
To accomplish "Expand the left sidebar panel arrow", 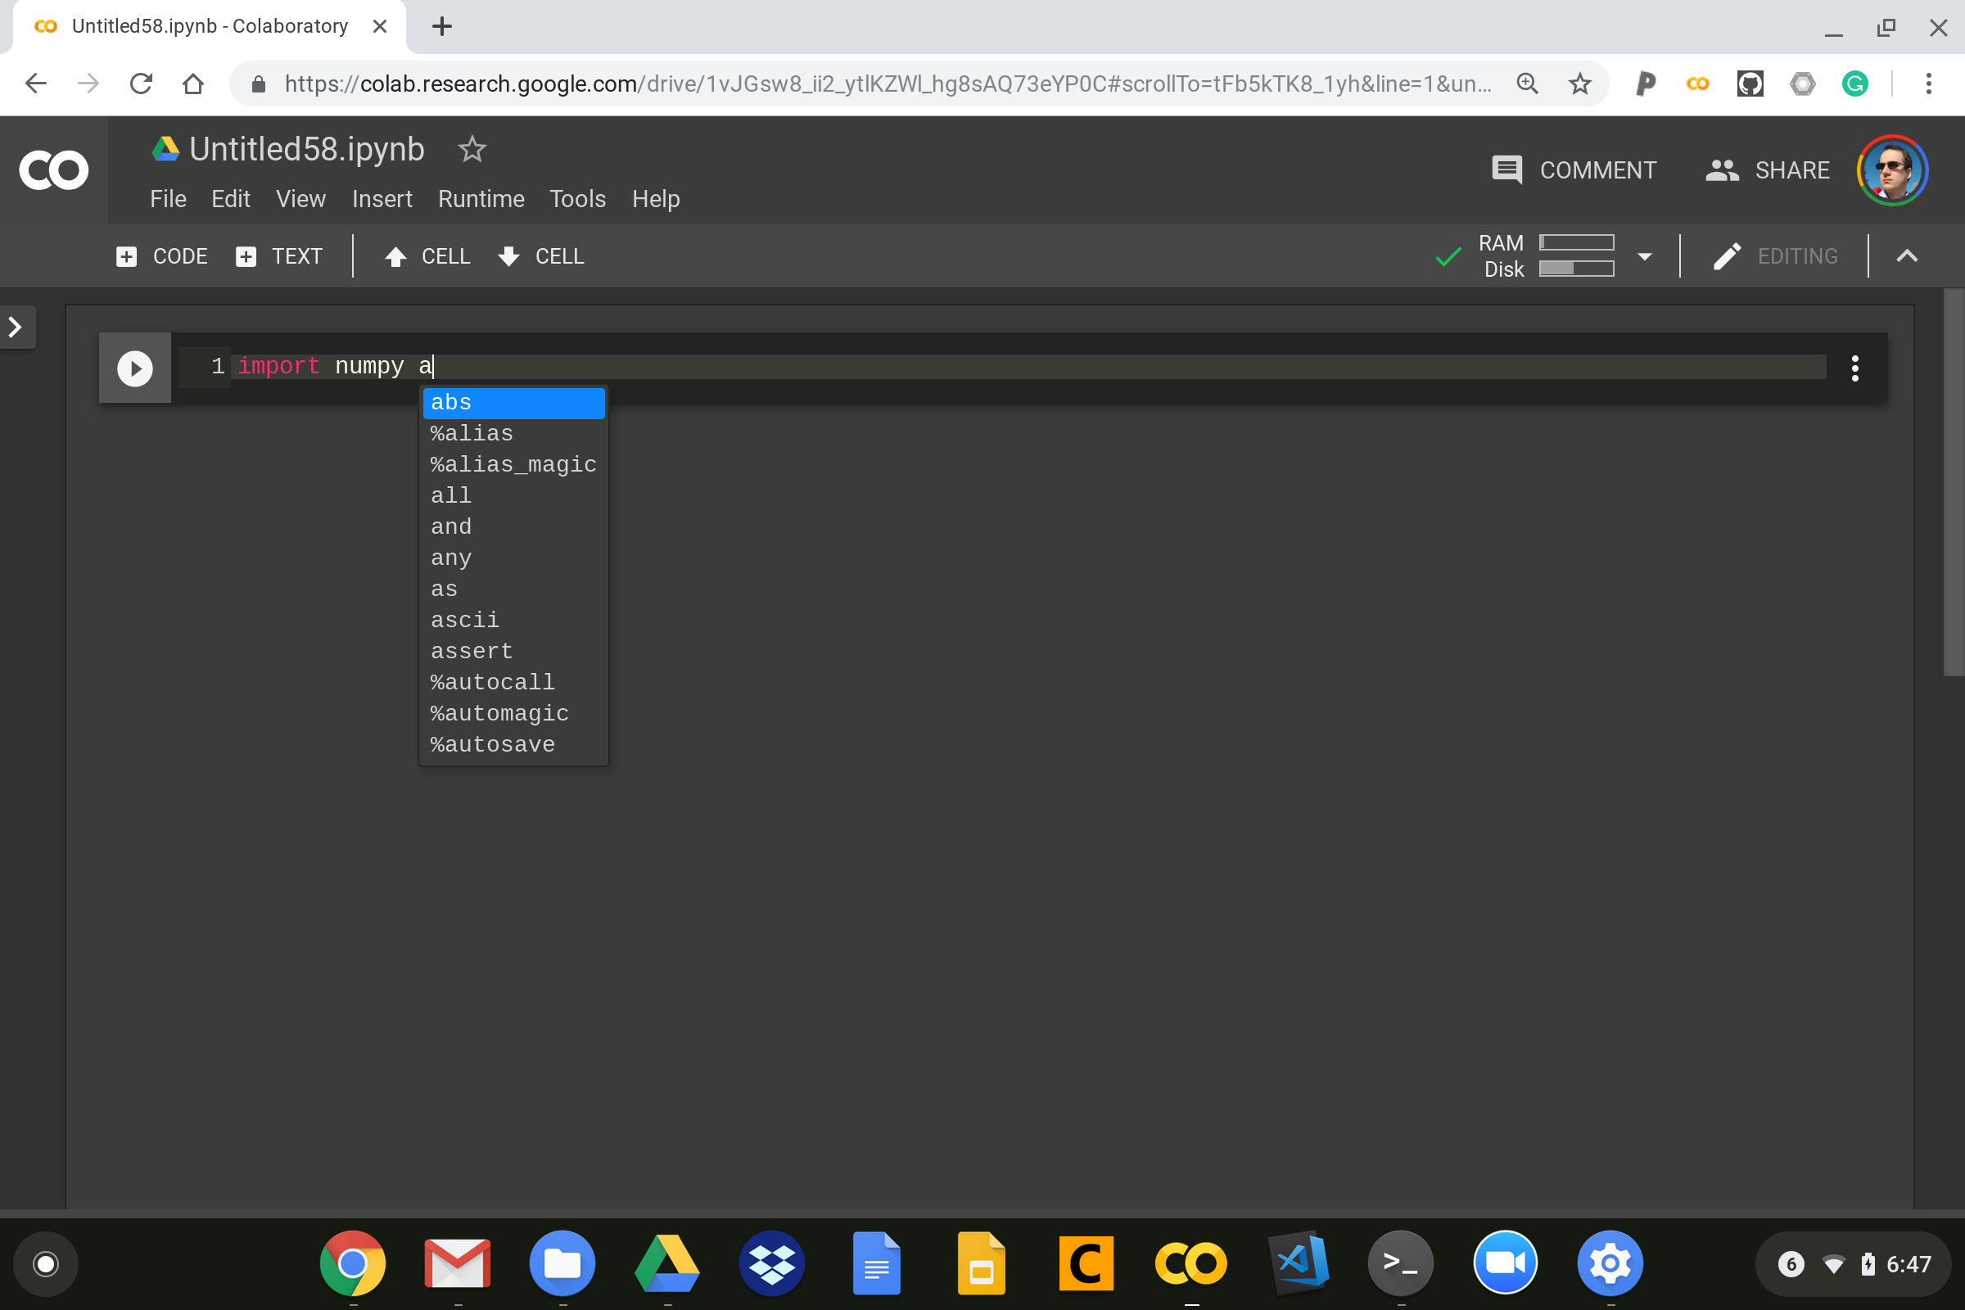I will click(16, 327).
